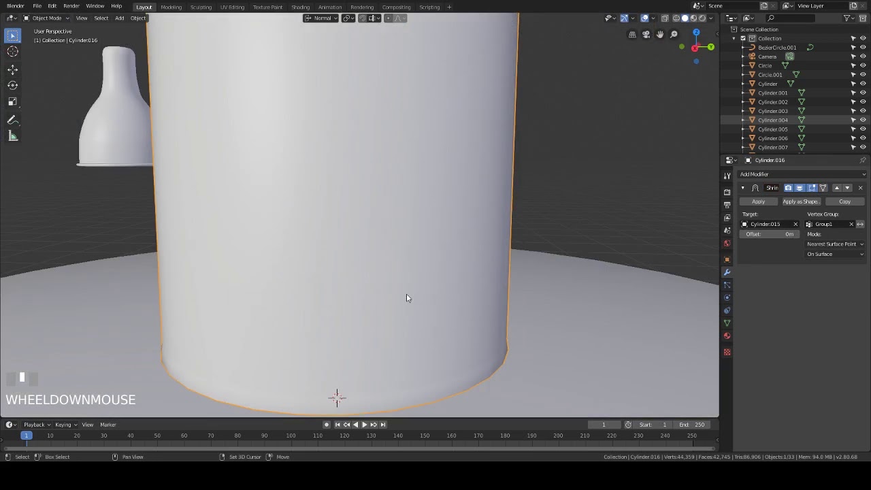871x490 pixels.
Task: Click the modifier Copy button
Action: 844,201
